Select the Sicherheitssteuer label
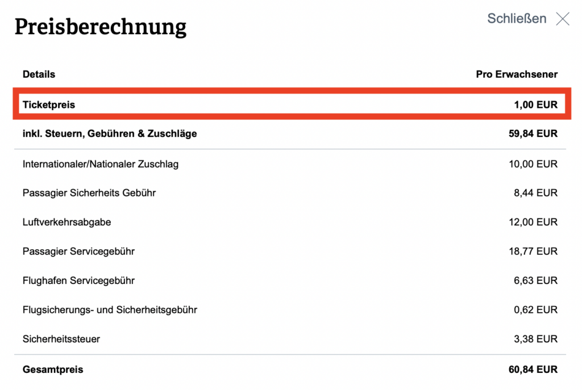The width and height of the screenshot is (582, 390). click(61, 339)
